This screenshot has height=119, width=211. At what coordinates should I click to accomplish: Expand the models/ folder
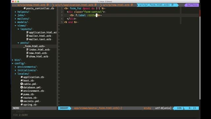pos(15,22)
